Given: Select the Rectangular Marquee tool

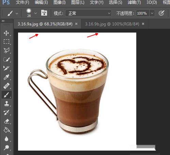Looking at the screenshot, I should [6, 42].
